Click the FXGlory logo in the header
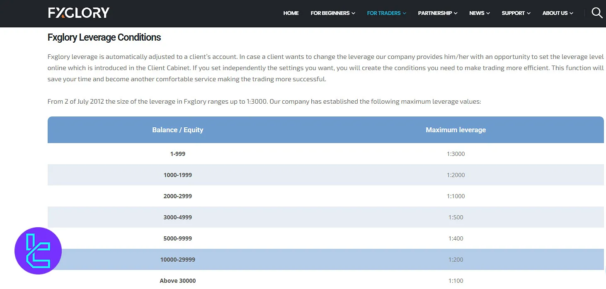The height and width of the screenshot is (289, 606). coord(79,13)
